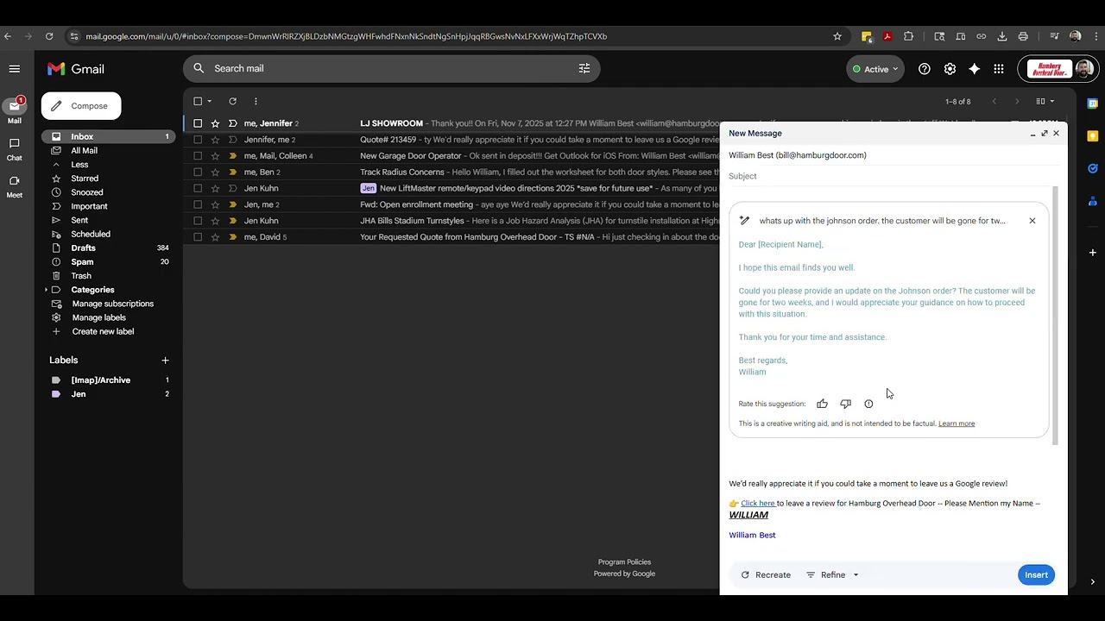This screenshot has height=621, width=1105.
Task: Click Create new label
Action: tap(103, 331)
